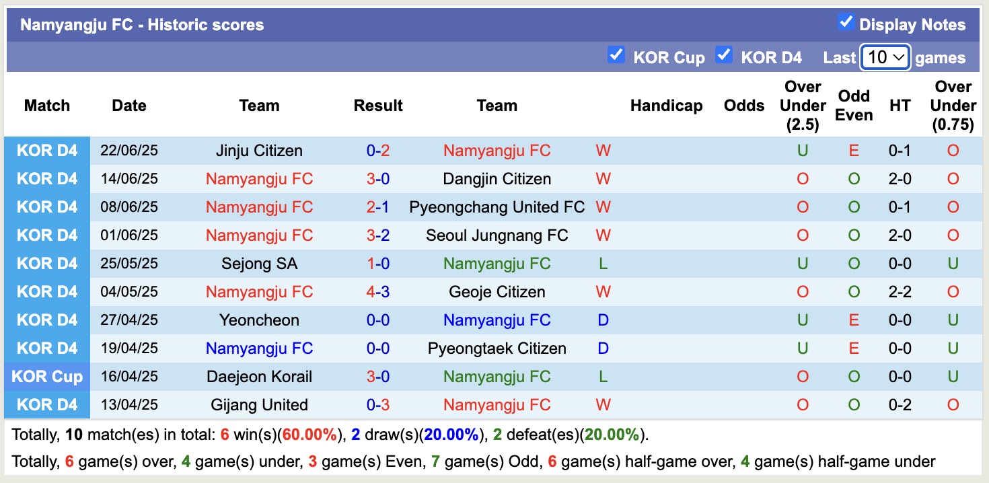Select the Seoul Jungnang FC team link
The height and width of the screenshot is (483, 989).
(x=497, y=235)
